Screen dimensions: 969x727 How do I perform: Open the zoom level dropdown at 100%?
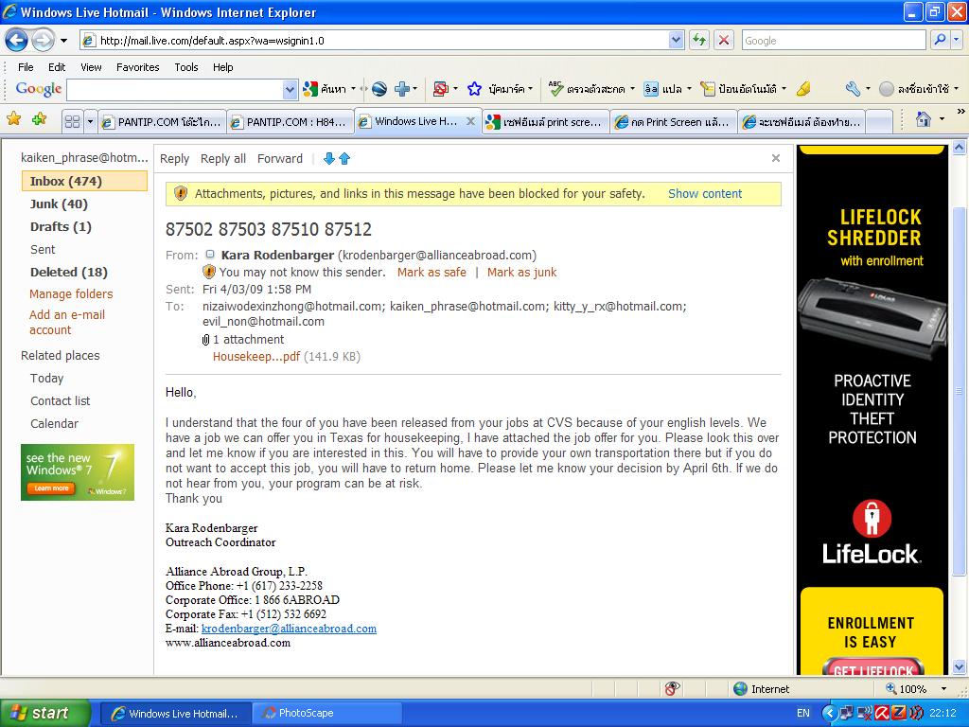[x=943, y=689]
